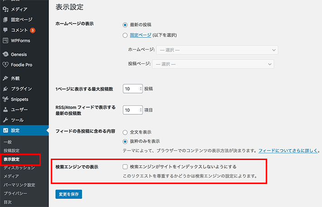Go to メディア settings submenu item
The image size is (322, 207).
[x=11, y=176]
